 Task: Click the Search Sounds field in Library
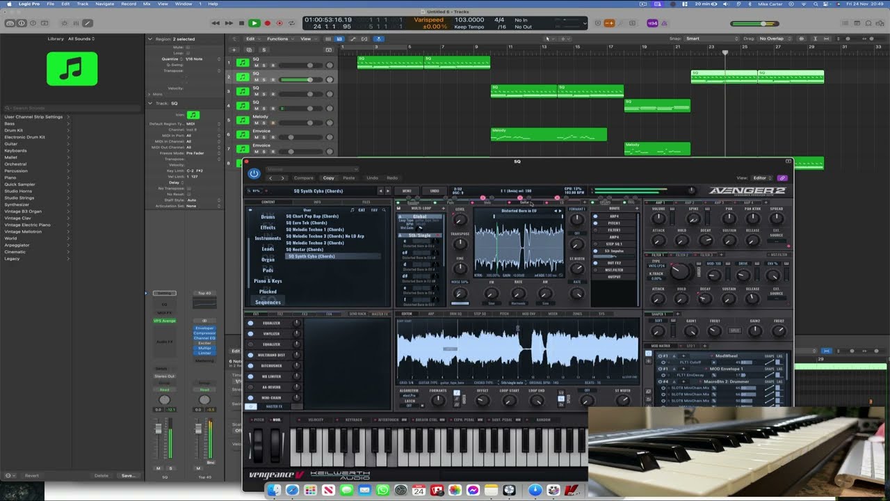[x=72, y=108]
